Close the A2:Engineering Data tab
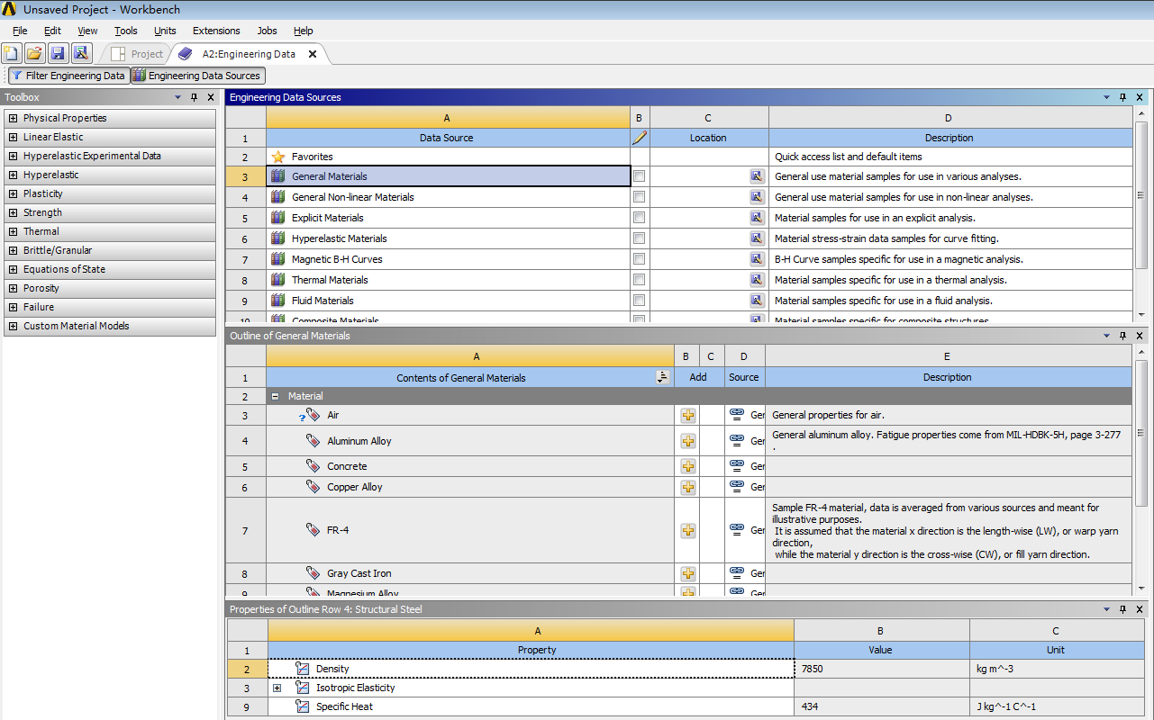1154x720 pixels. pos(313,54)
